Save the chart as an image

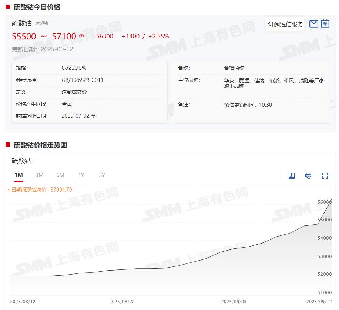point(292,176)
